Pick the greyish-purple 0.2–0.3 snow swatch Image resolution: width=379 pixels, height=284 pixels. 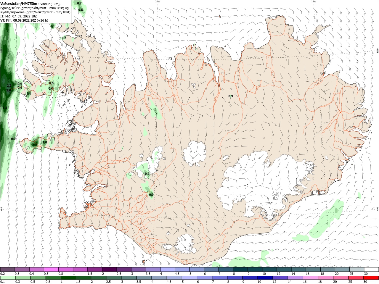[x=8, y=270]
